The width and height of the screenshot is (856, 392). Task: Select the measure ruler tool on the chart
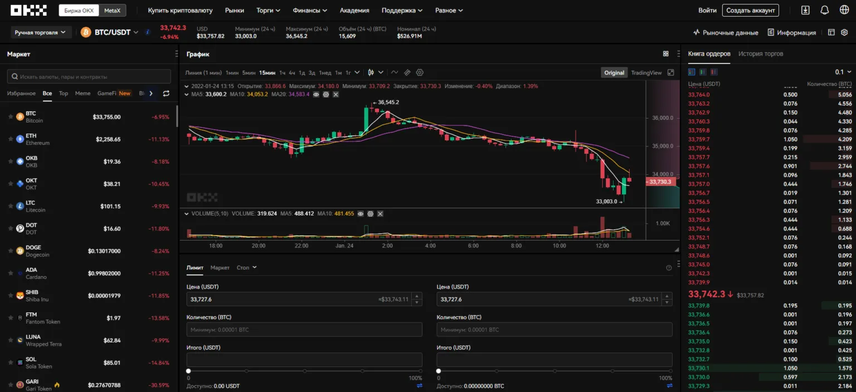[x=408, y=72]
